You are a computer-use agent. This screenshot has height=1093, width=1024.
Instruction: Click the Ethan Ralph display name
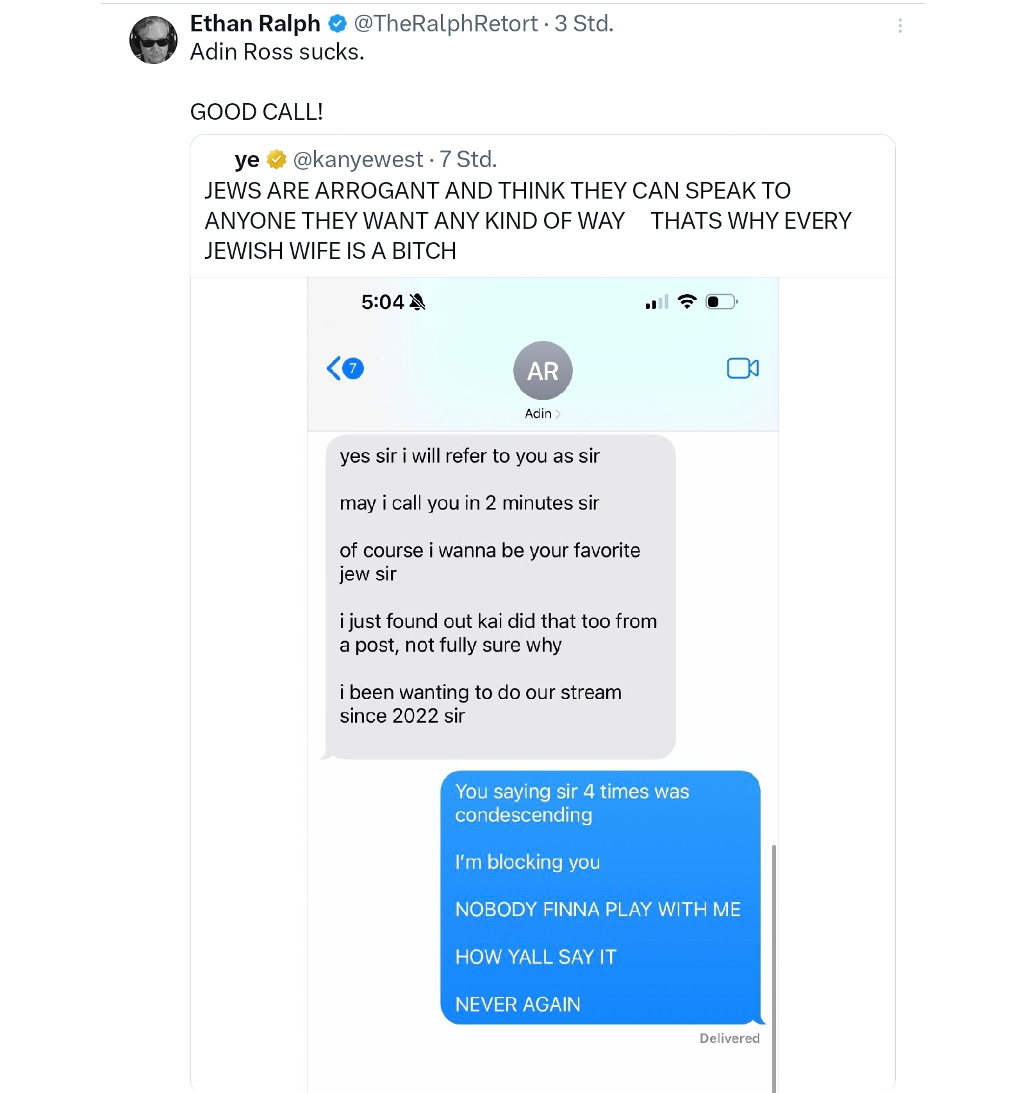click(255, 24)
